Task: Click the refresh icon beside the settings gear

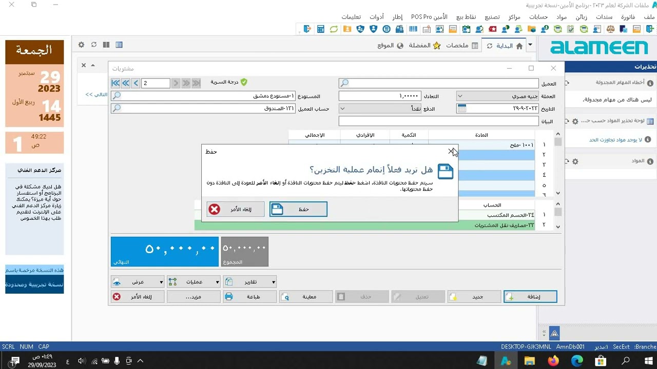Action: click(94, 45)
